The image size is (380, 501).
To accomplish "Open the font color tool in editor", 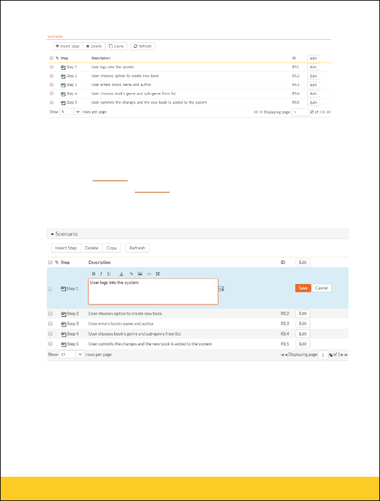I will 121,274.
